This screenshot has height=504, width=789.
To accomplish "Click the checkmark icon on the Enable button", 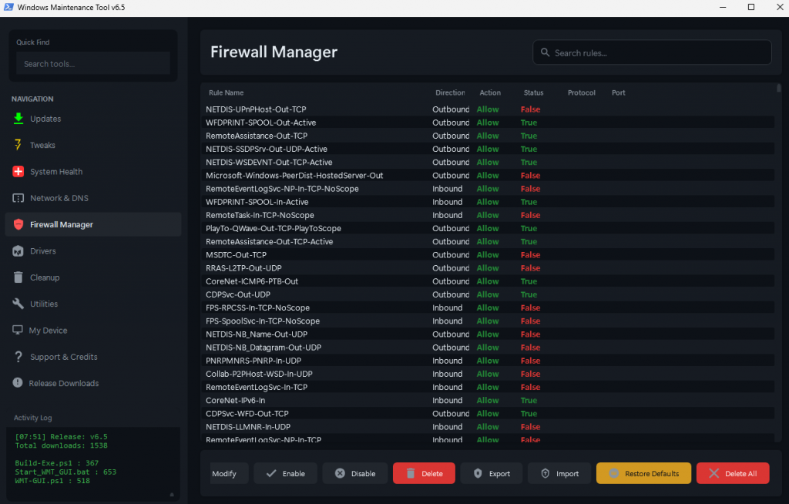I will (271, 473).
